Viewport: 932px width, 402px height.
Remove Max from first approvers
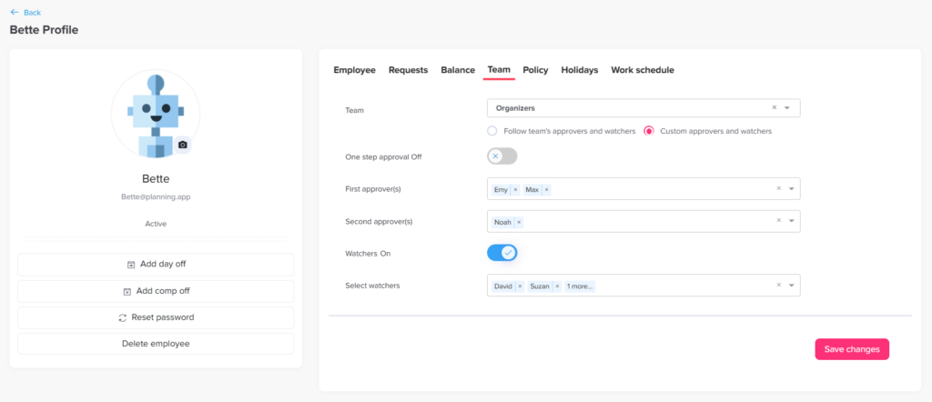pos(545,190)
